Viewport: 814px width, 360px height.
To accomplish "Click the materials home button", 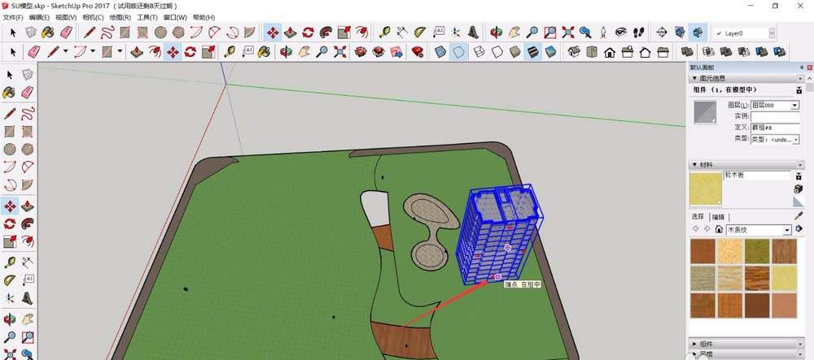I will (719, 229).
